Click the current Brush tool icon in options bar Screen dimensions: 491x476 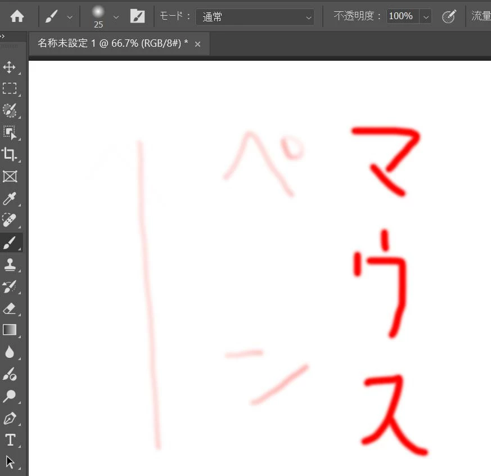(51, 16)
